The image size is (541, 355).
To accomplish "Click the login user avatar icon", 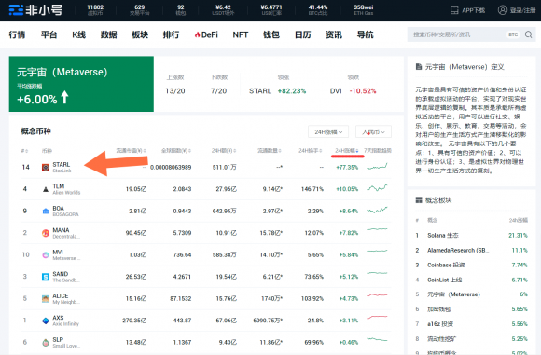I will pyautogui.click(x=503, y=10).
